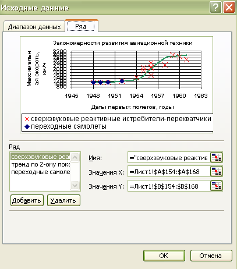Select the Ряд tab
Image resolution: width=237 pixels, height=269 pixels.
point(81,26)
